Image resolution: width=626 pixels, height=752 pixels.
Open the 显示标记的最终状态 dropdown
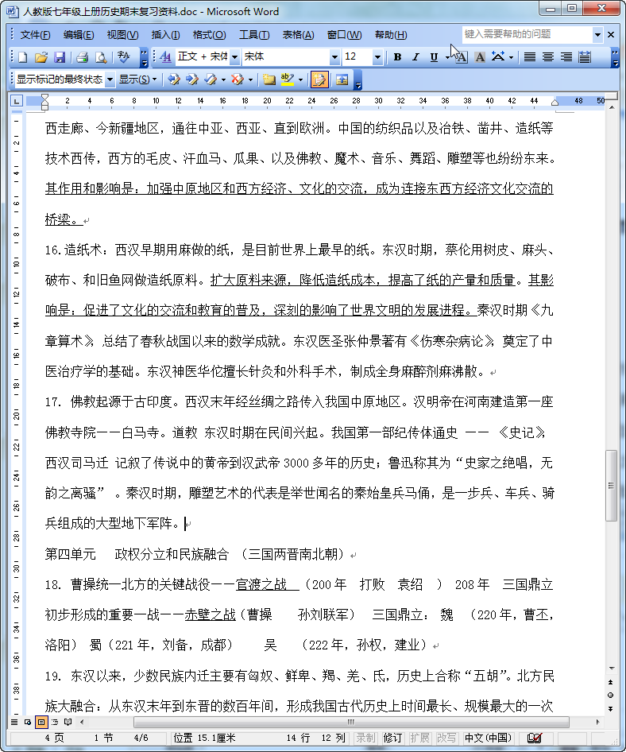pos(110,79)
